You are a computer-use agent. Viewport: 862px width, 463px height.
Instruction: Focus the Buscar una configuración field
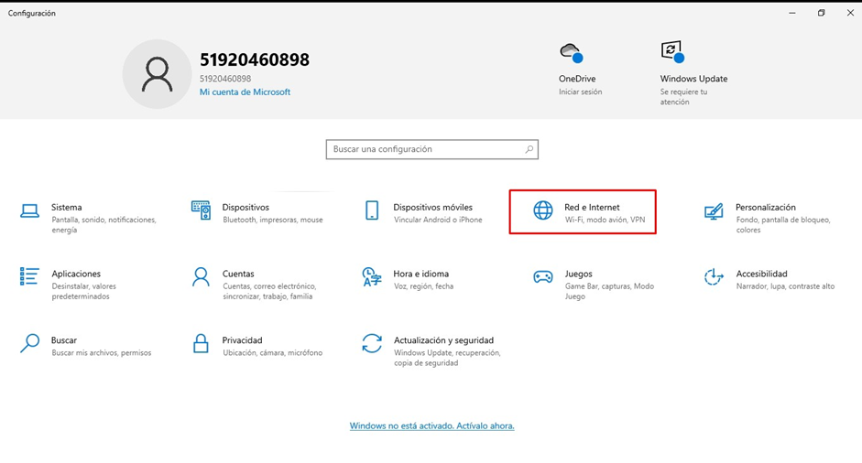pos(423,149)
